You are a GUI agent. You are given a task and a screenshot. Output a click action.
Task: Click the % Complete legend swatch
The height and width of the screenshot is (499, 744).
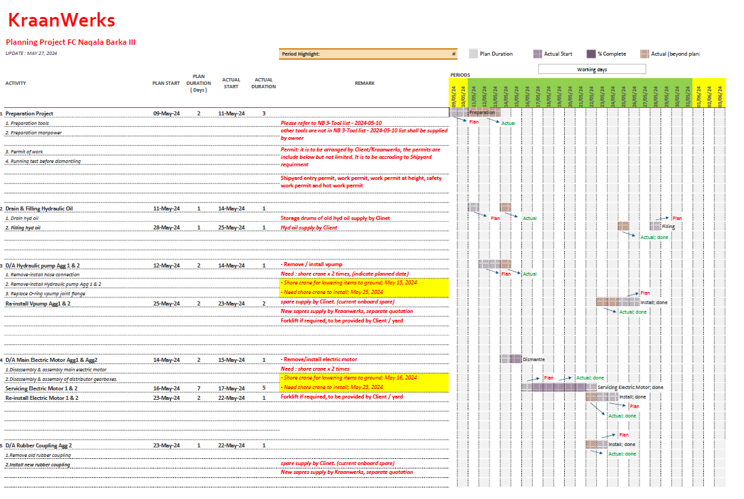click(x=591, y=54)
